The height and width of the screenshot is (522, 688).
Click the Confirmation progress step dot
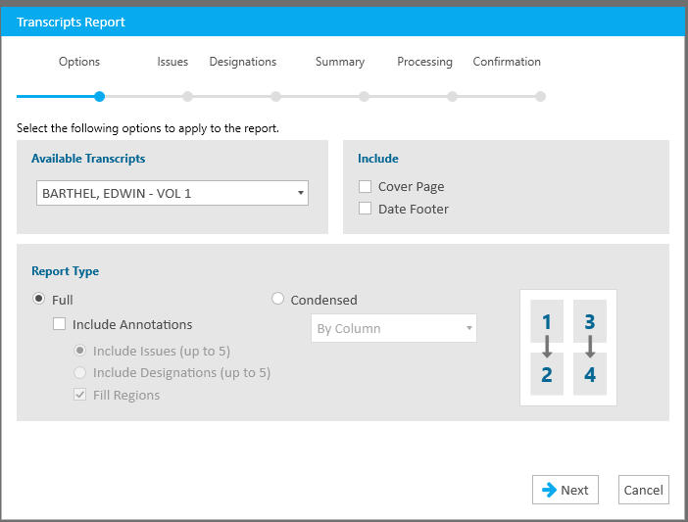[x=541, y=96]
